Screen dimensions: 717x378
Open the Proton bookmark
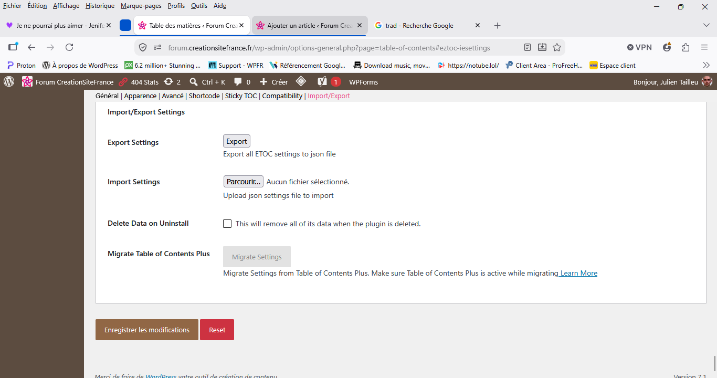[22, 65]
